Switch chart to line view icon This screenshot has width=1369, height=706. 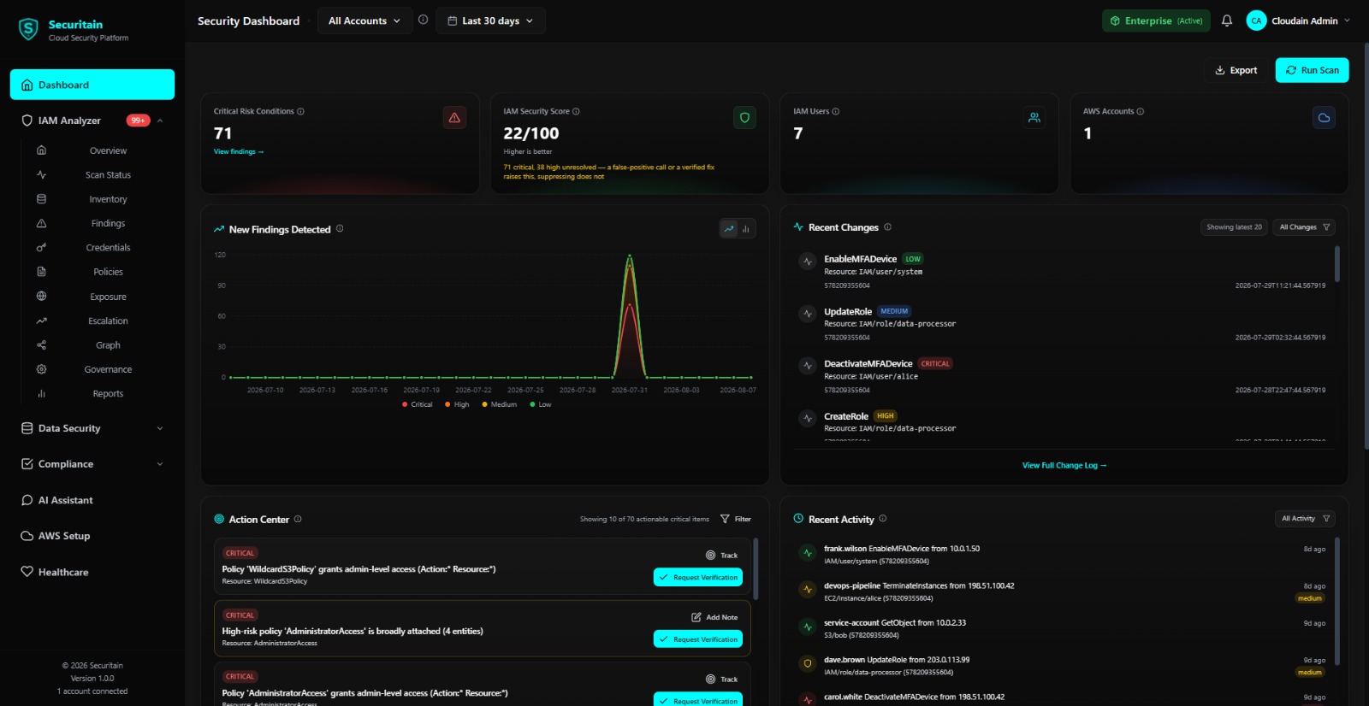click(729, 228)
